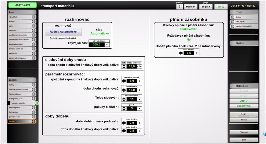266x144 pixels.
Task: Click the green Ne request status
Action: [188, 39]
